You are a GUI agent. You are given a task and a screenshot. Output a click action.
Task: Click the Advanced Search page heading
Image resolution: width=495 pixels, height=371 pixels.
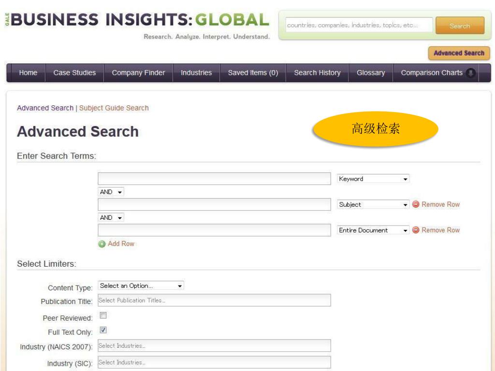point(78,131)
